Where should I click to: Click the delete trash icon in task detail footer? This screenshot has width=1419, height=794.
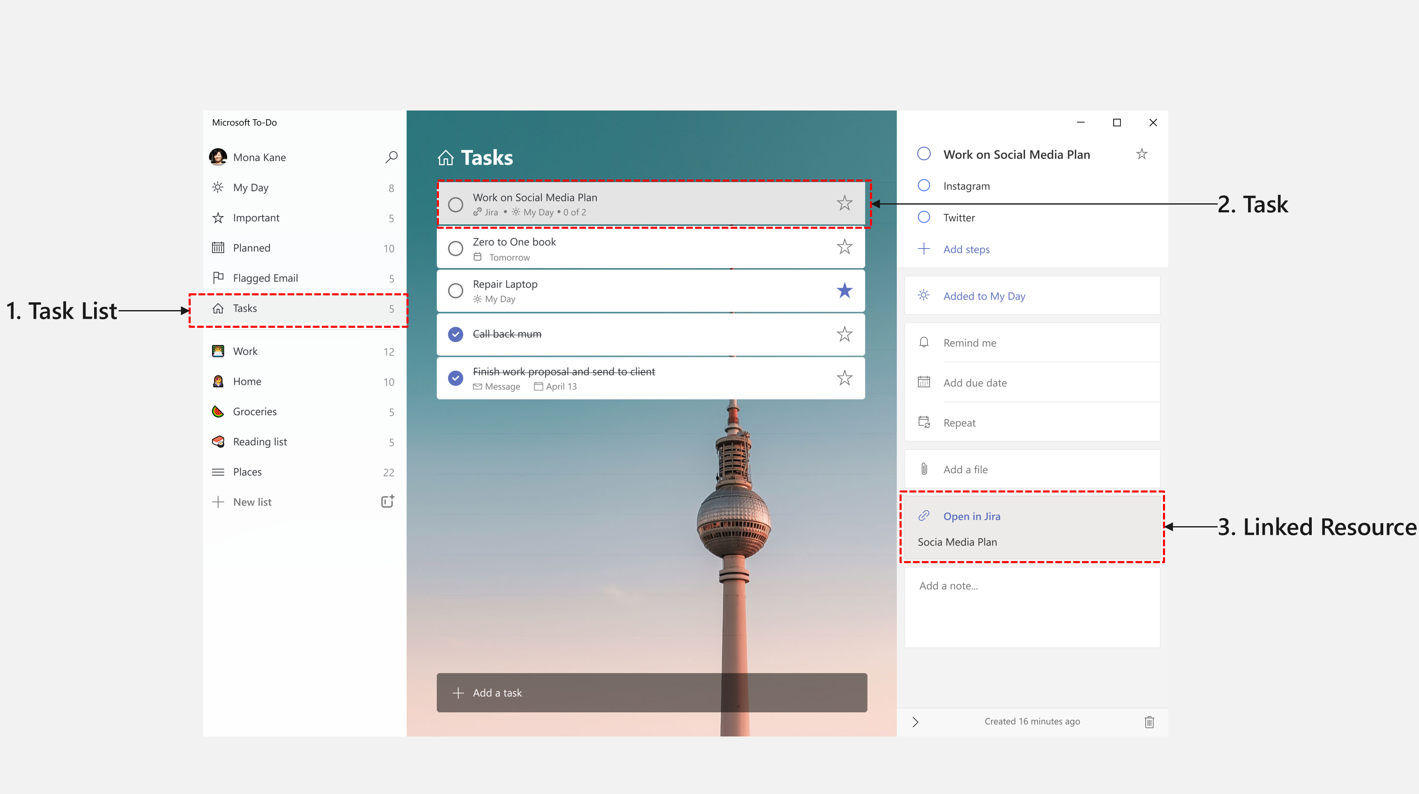[1149, 721]
